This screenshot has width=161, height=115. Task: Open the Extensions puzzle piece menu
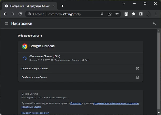pos(134,14)
